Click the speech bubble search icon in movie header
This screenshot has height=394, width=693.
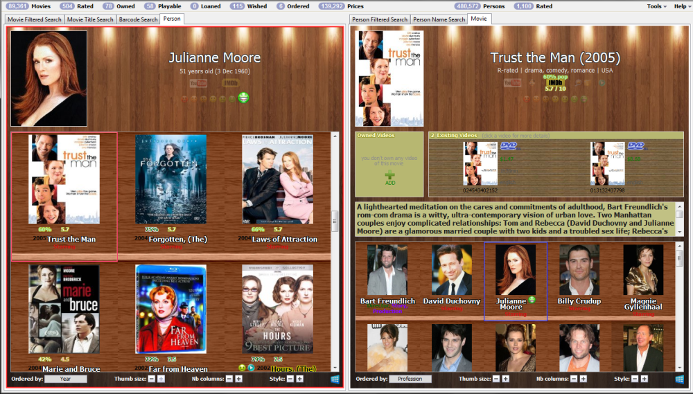[578, 82]
